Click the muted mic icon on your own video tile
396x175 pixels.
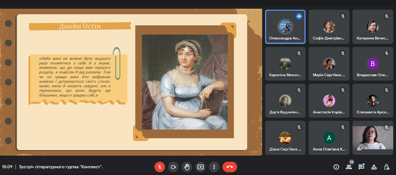386,127
